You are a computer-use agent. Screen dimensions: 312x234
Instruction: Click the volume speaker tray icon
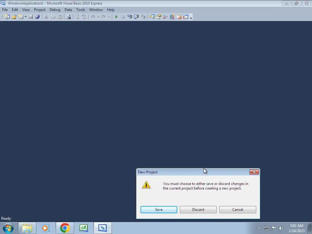281,228
